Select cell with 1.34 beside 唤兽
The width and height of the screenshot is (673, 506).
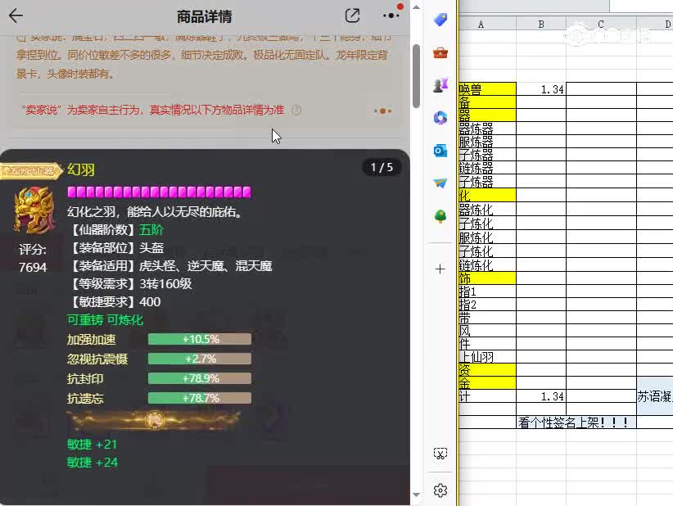(x=541, y=89)
